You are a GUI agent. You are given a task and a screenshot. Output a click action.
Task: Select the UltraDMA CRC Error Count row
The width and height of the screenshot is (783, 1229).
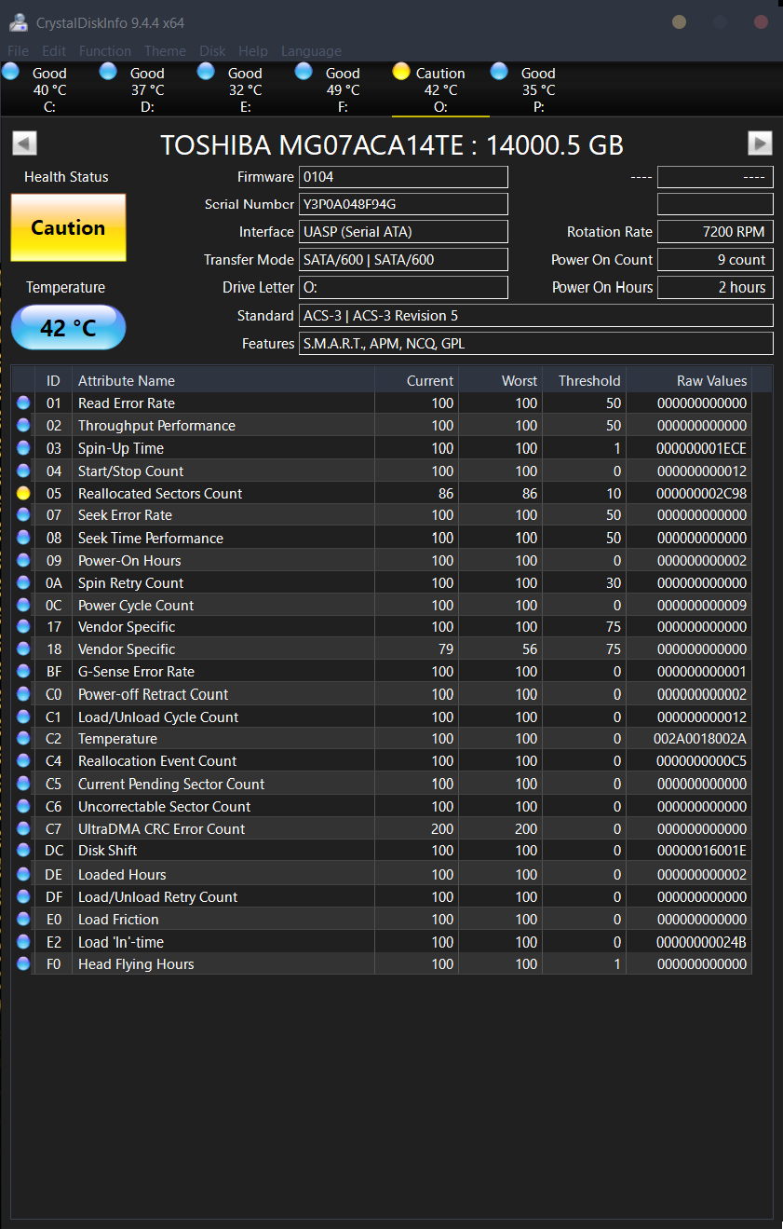(161, 828)
